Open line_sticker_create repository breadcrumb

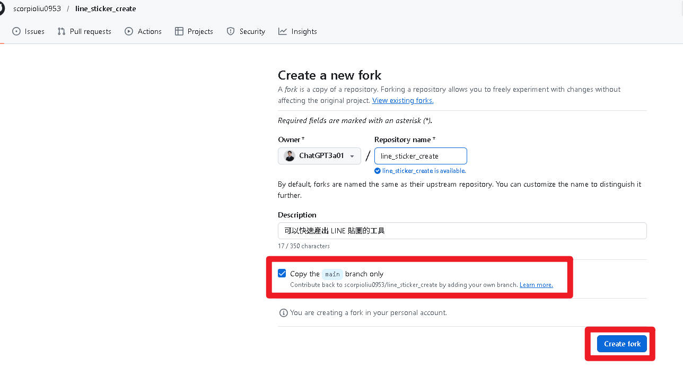(x=105, y=8)
